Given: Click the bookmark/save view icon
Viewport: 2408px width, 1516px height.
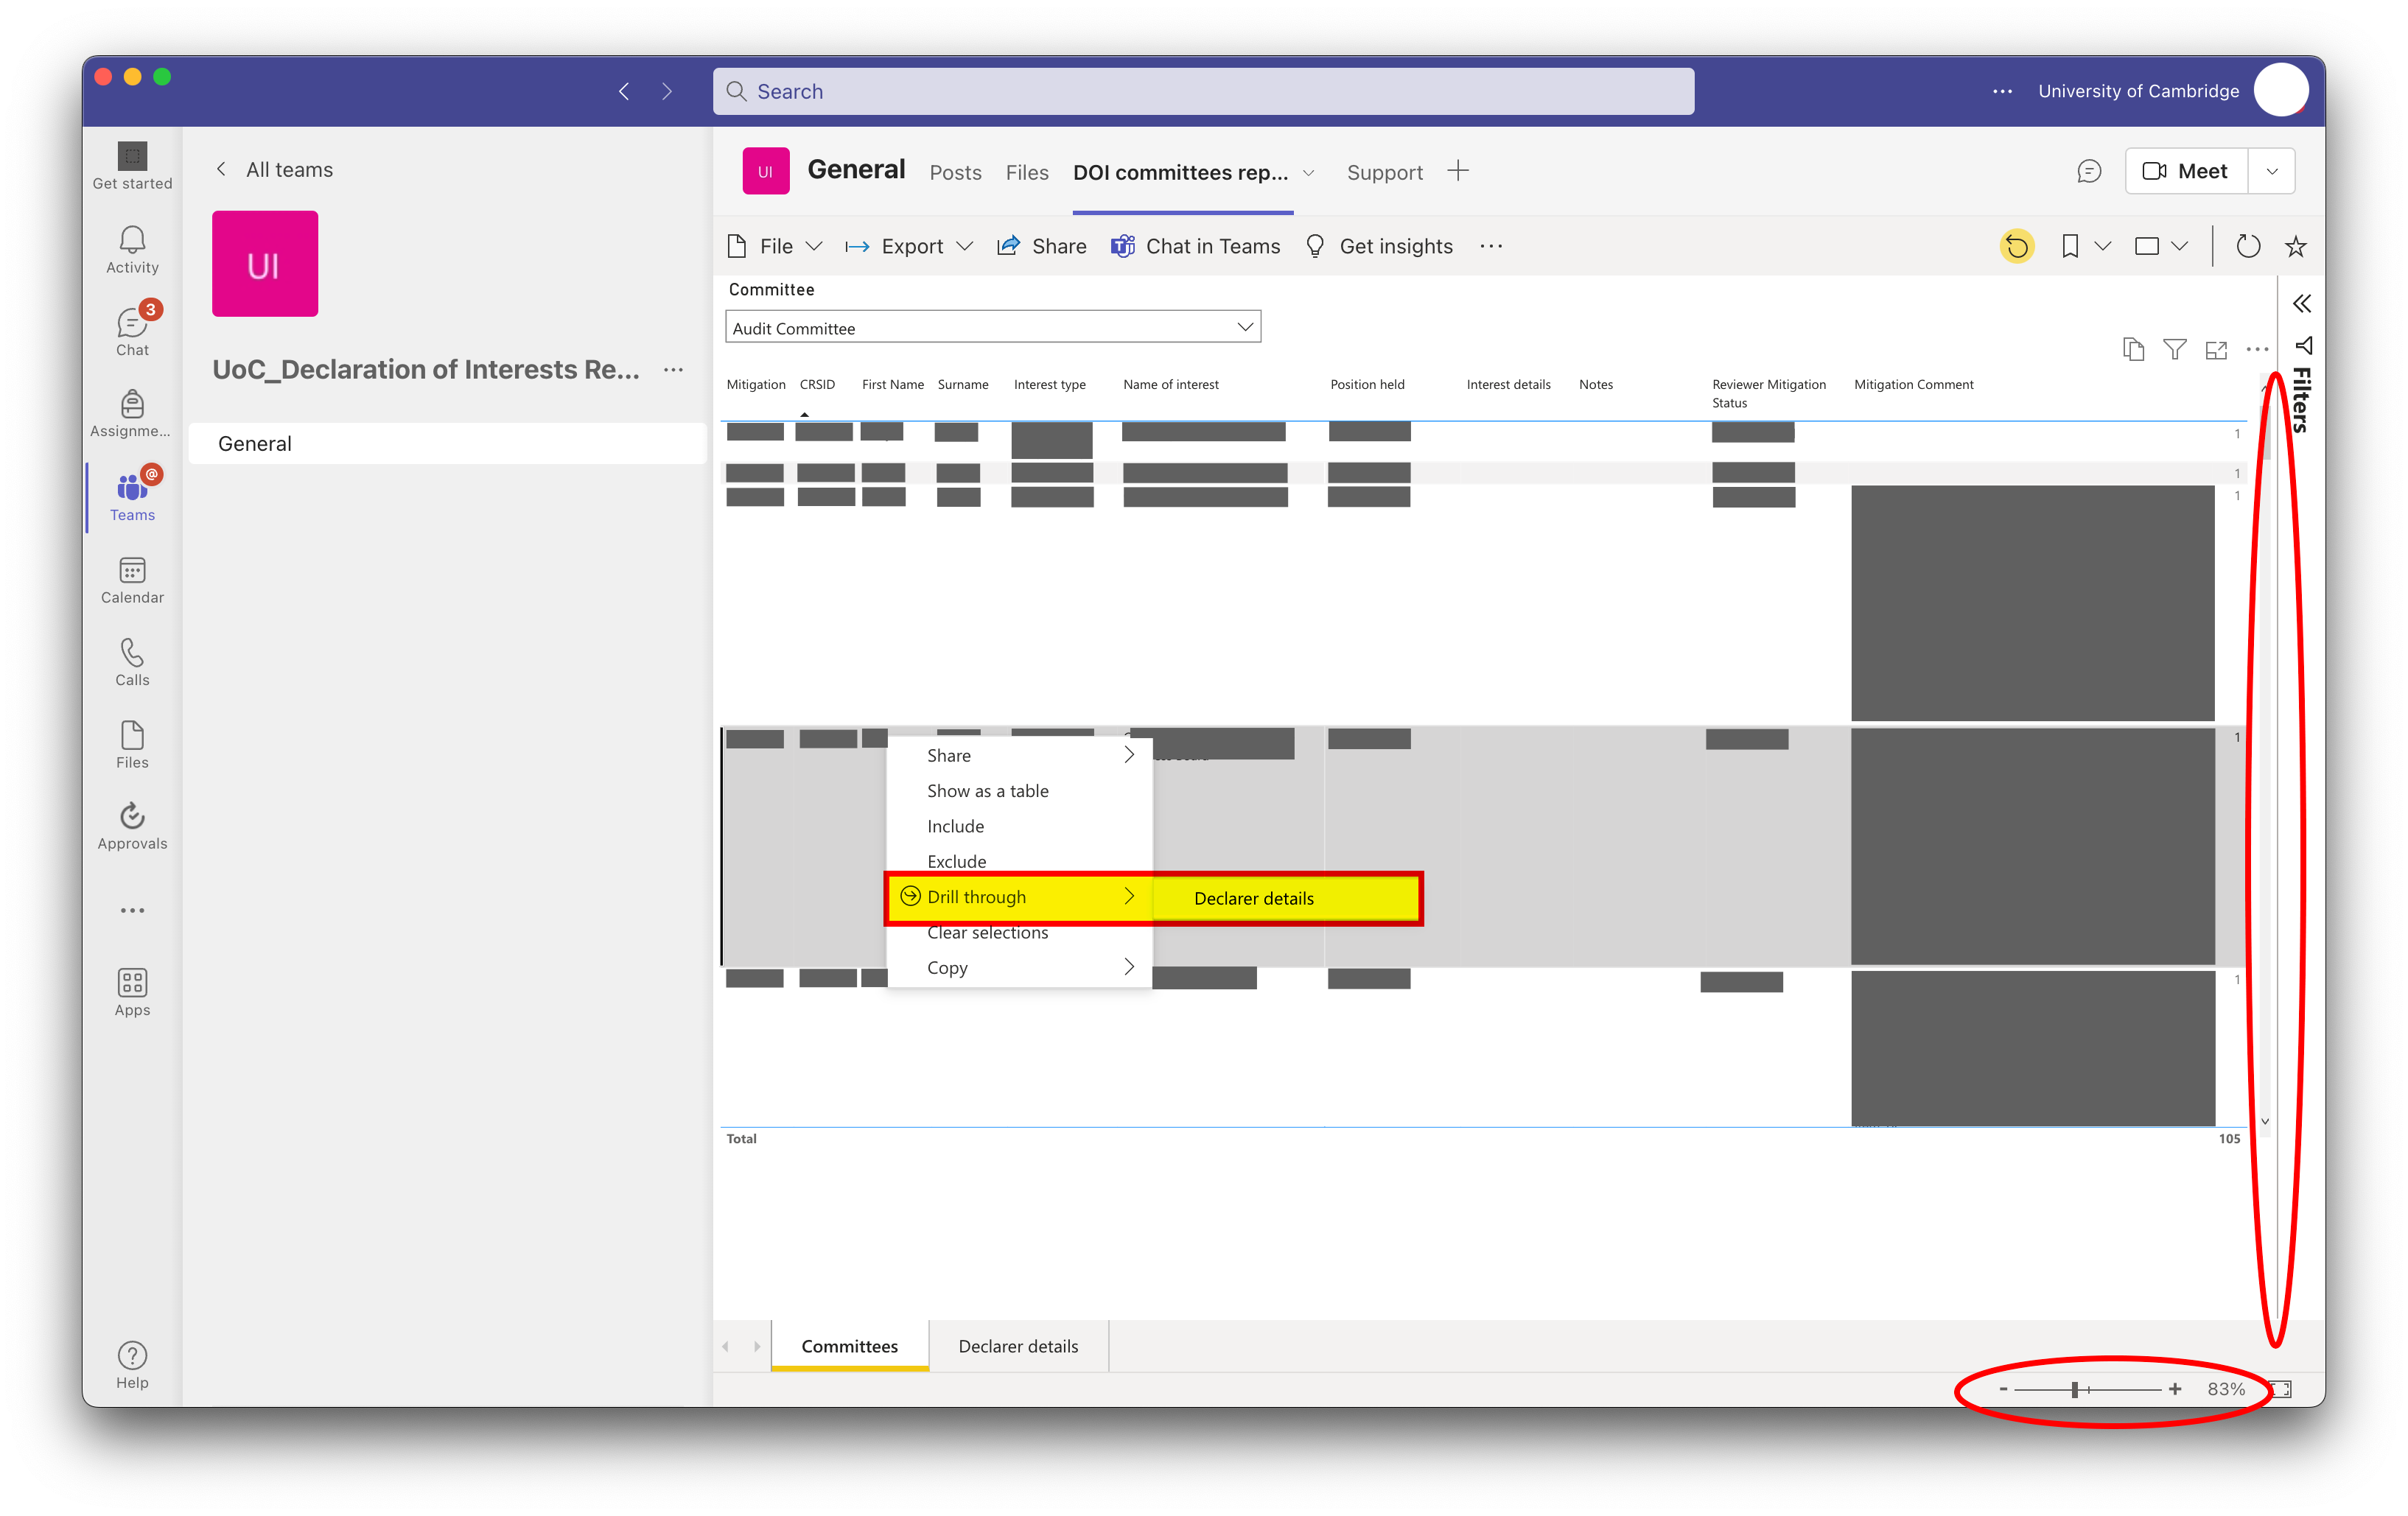Looking at the screenshot, I should tap(2068, 246).
